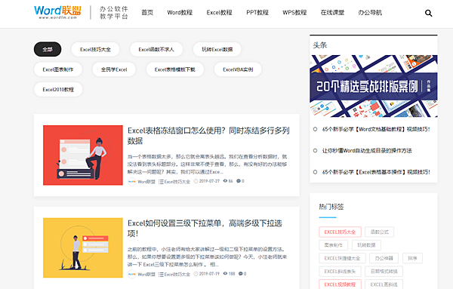This screenshot has height=289, width=453.
Task: Select the 全部 category filter
Action: 48,49
